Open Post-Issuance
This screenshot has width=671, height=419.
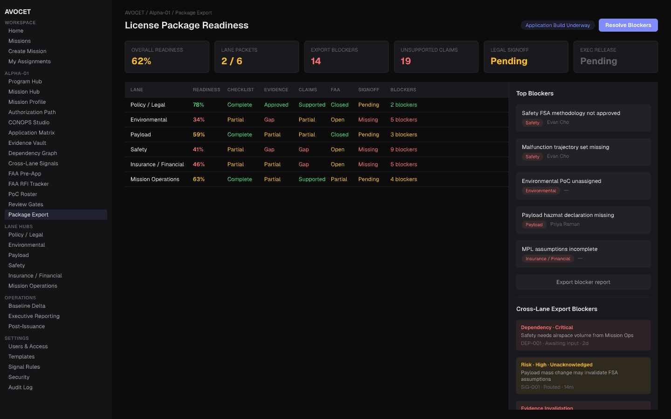[56, 326]
